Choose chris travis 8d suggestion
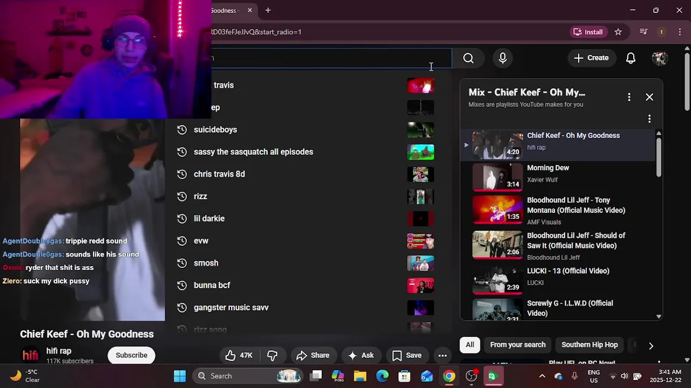 (x=305, y=174)
